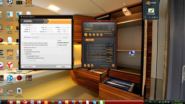
Task: Open the orange magnifier icon in the taskbar
Action: click(67, 102)
